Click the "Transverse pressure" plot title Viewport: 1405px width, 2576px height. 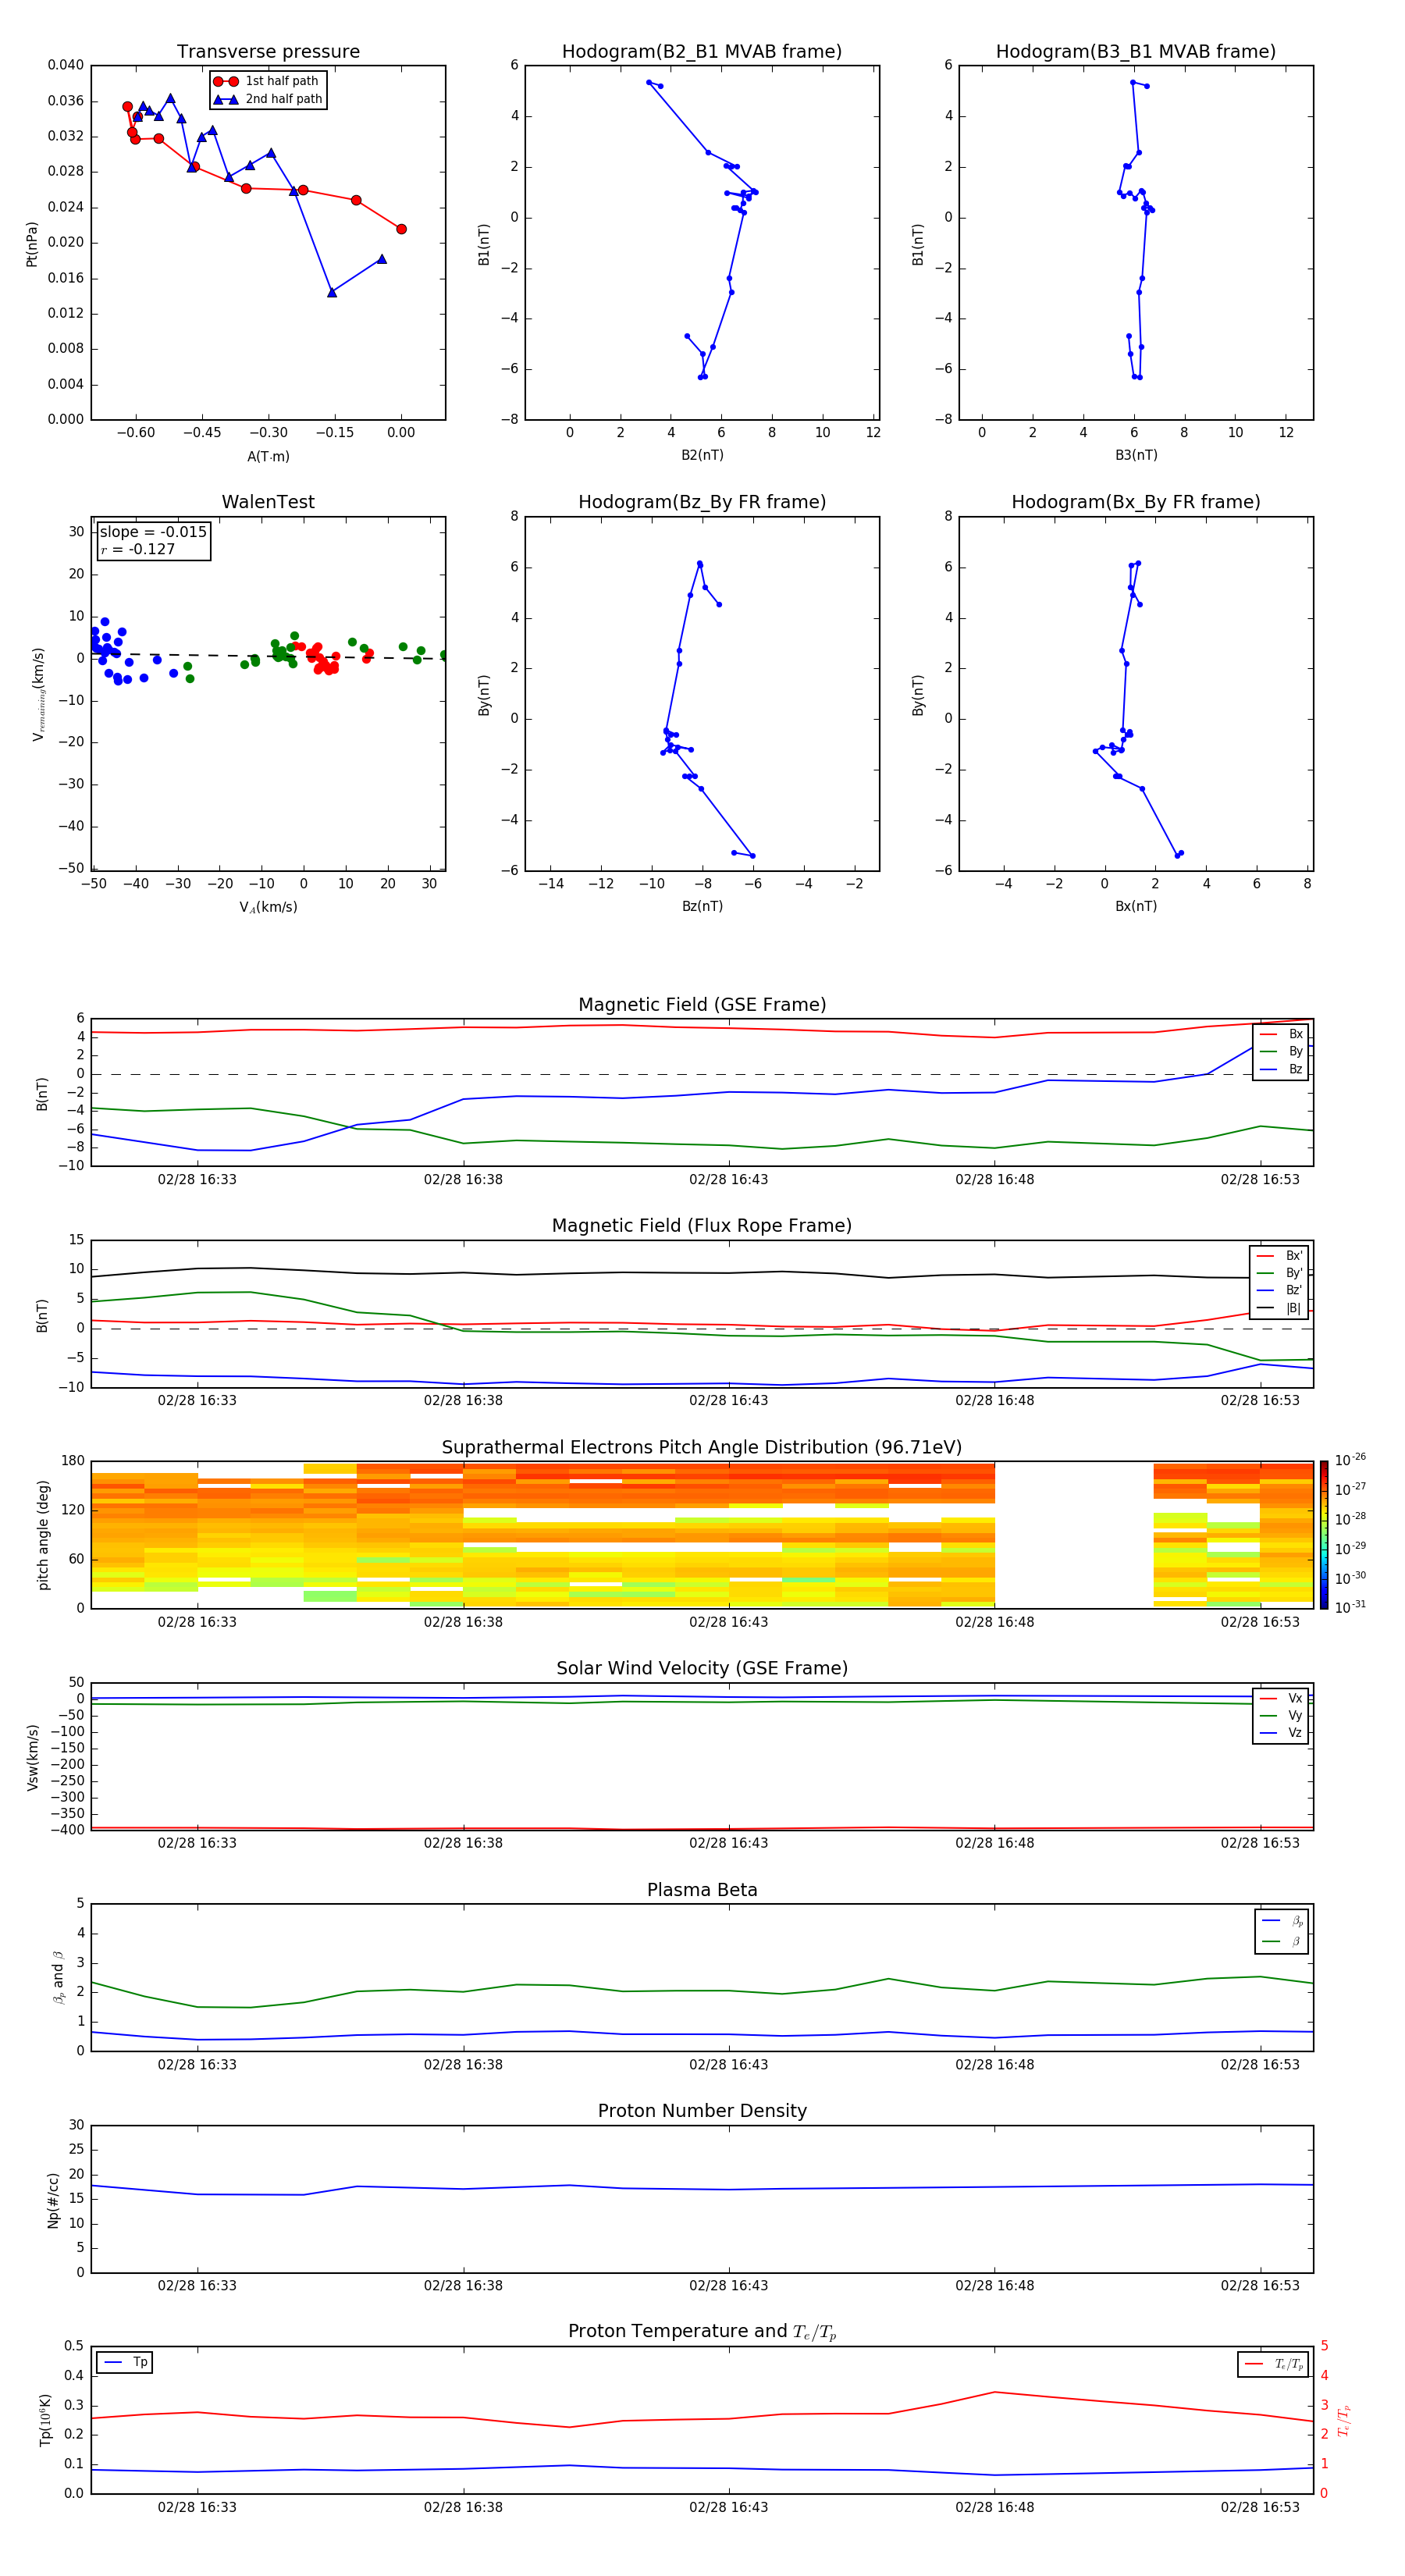268,51
